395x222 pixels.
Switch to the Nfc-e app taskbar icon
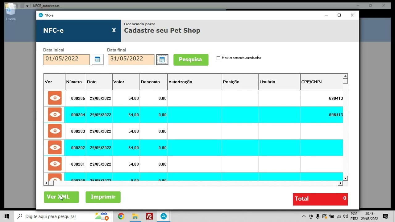(x=164, y=216)
